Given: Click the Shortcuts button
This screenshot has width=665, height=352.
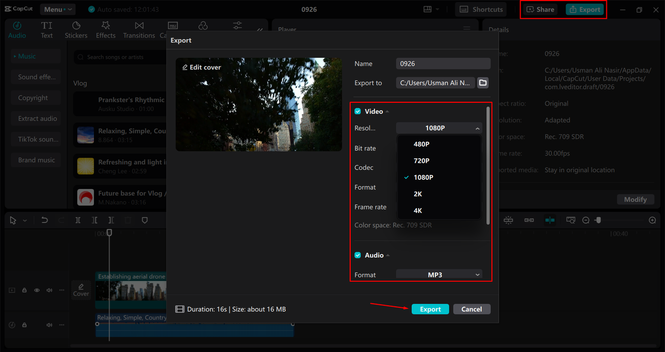Looking at the screenshot, I should pos(482,9).
